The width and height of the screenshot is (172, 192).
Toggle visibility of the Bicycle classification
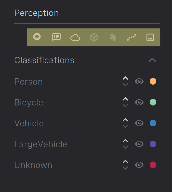point(139,102)
